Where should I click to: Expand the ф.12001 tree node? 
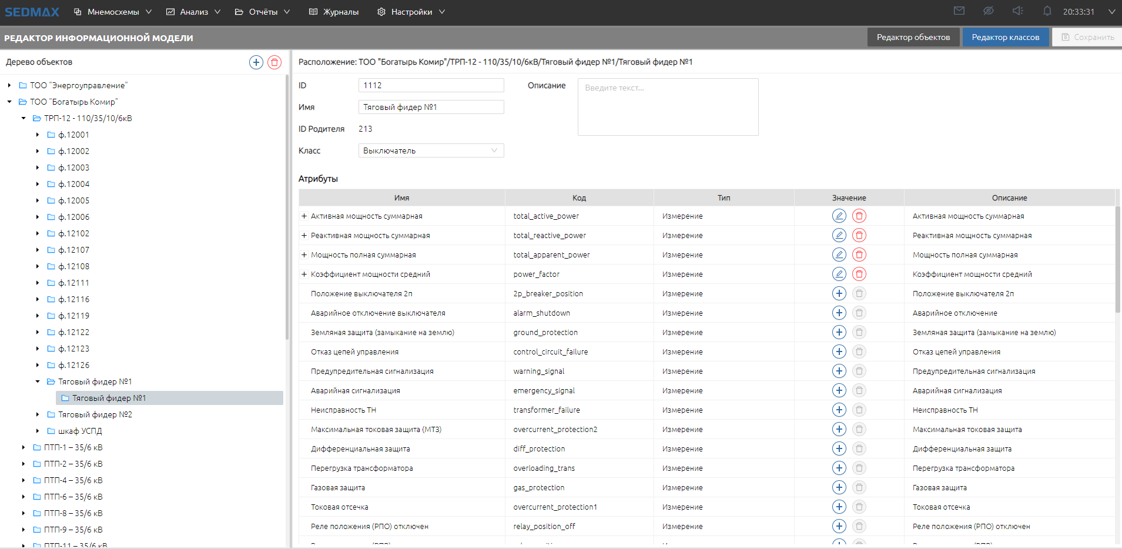[38, 135]
